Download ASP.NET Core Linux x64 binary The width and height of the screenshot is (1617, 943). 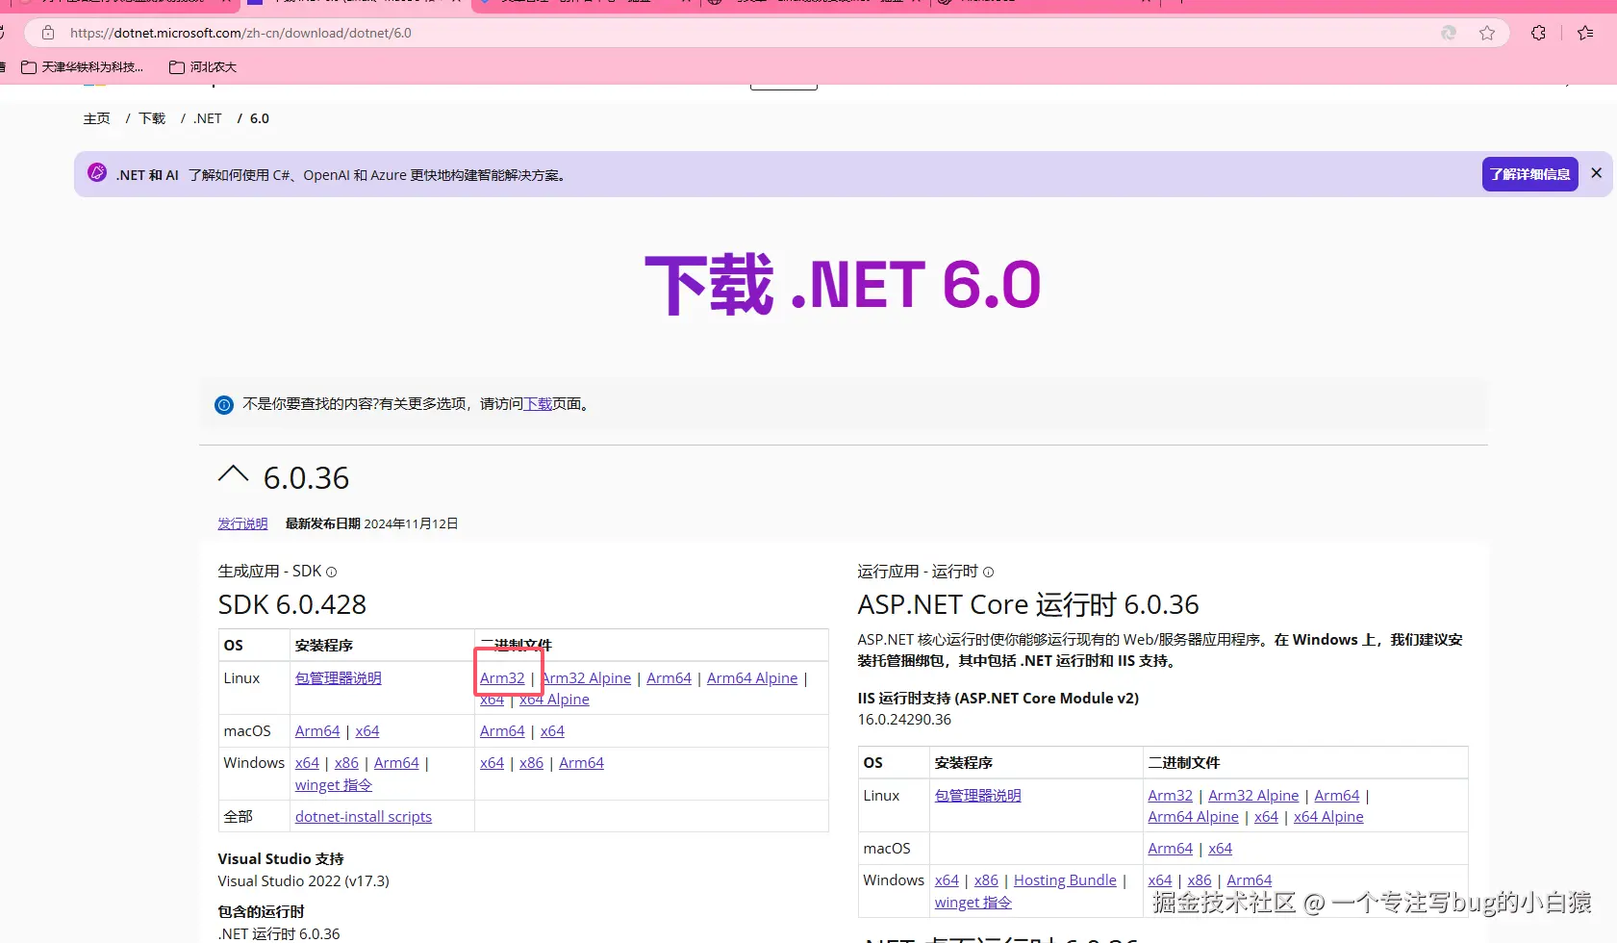click(x=1266, y=817)
